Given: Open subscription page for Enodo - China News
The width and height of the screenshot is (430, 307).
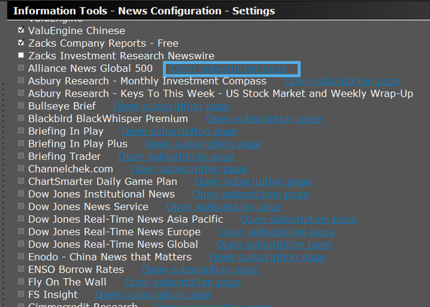Looking at the screenshot, I should [267, 257].
